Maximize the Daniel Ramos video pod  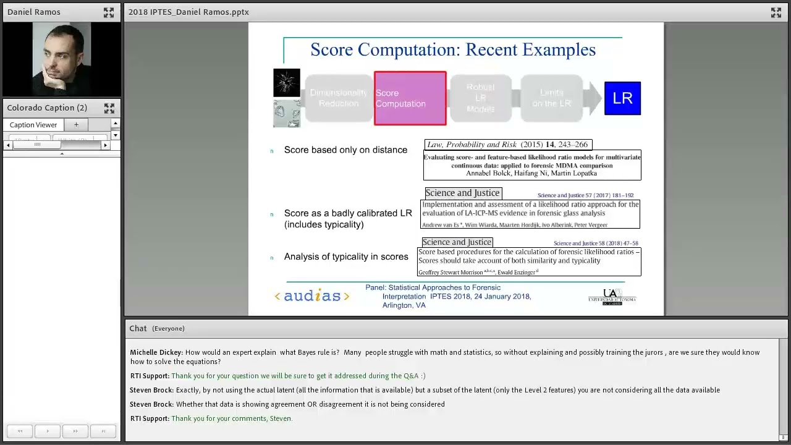click(109, 12)
